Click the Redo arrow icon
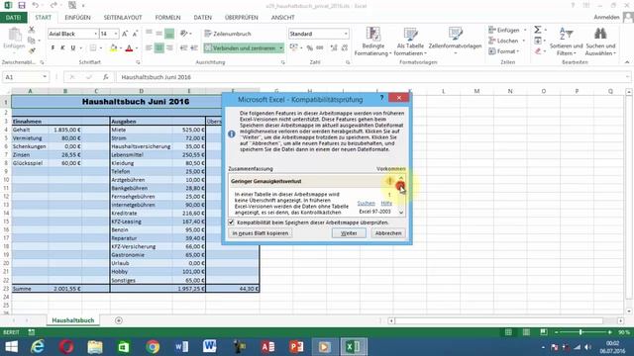This screenshot has height=356, width=634. click(53, 5)
